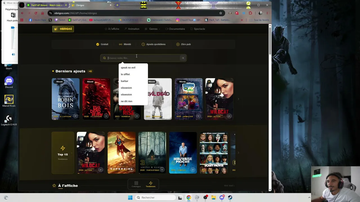Open the Logitech G HUB desktop shortcut
The width and height of the screenshot is (360, 202).
[x=9, y=120]
